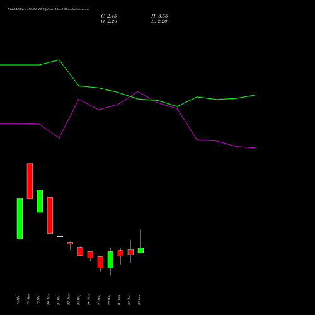Viewport: 315px width, 315px height.
Task: Click the 20 May date label
Action: coord(49,299)
